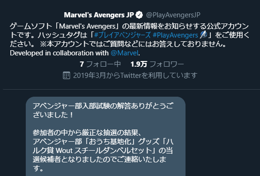Click the 'Developed in collaboration with' text
The height and width of the screenshot is (176, 260).
[x=59, y=53]
